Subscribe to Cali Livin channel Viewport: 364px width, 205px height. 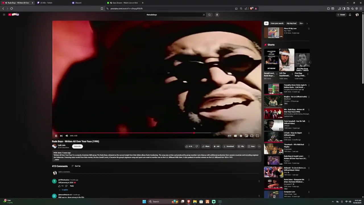point(77,146)
